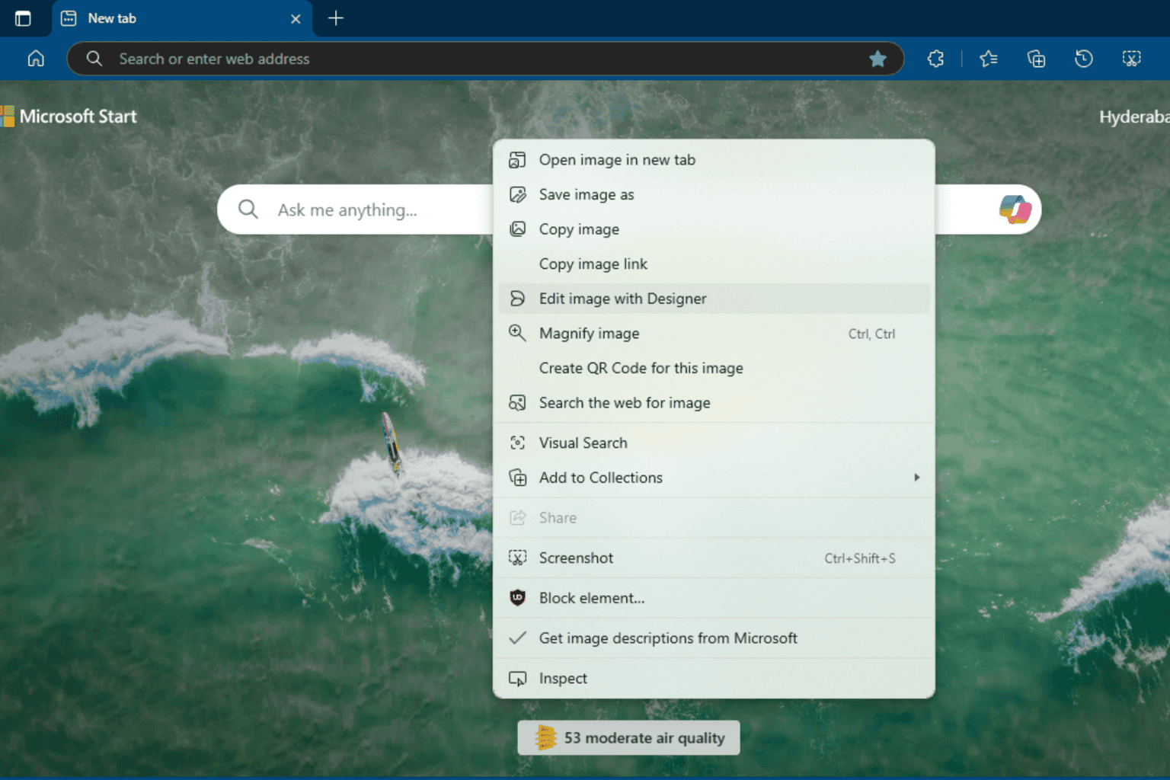Choose Save image as
This screenshot has width=1170, height=780.
714,195
